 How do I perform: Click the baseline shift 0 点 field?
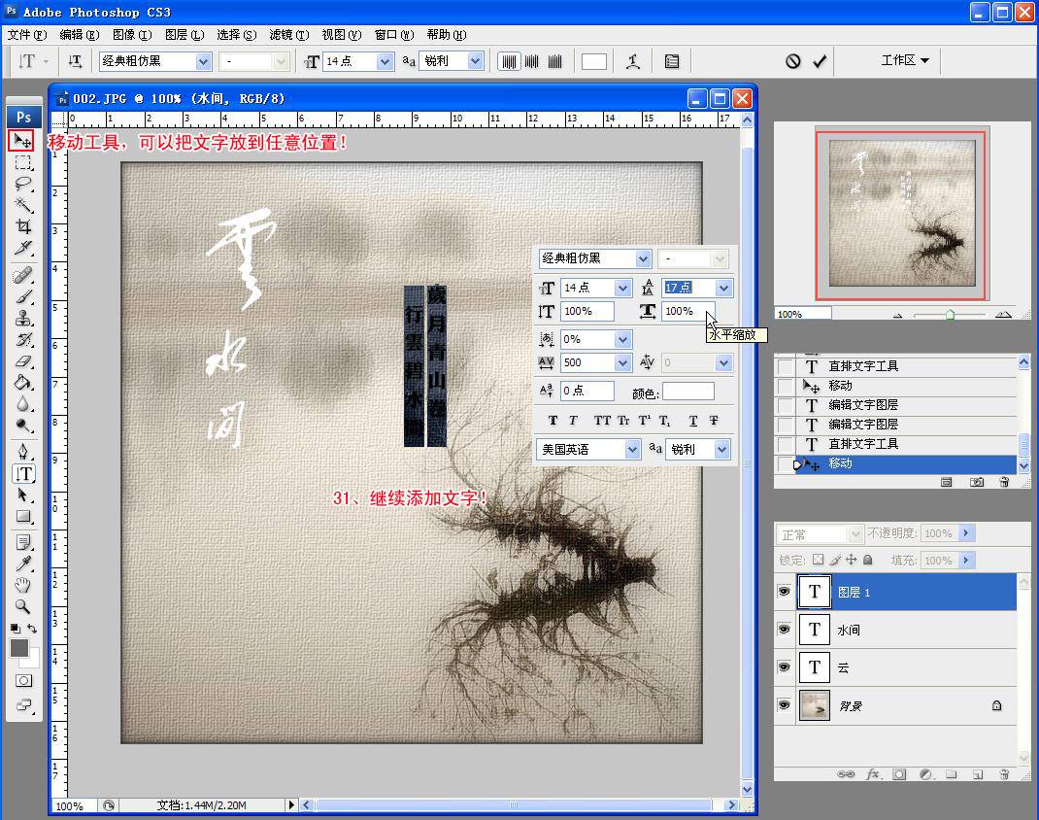click(x=587, y=391)
